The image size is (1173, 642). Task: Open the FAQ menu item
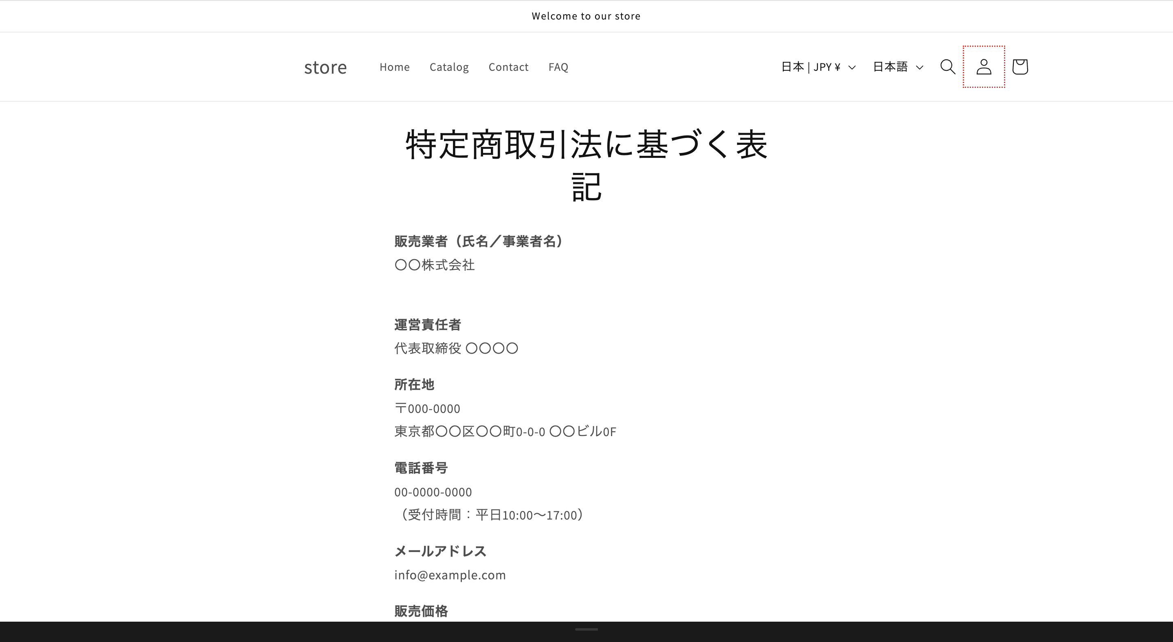[x=558, y=67]
